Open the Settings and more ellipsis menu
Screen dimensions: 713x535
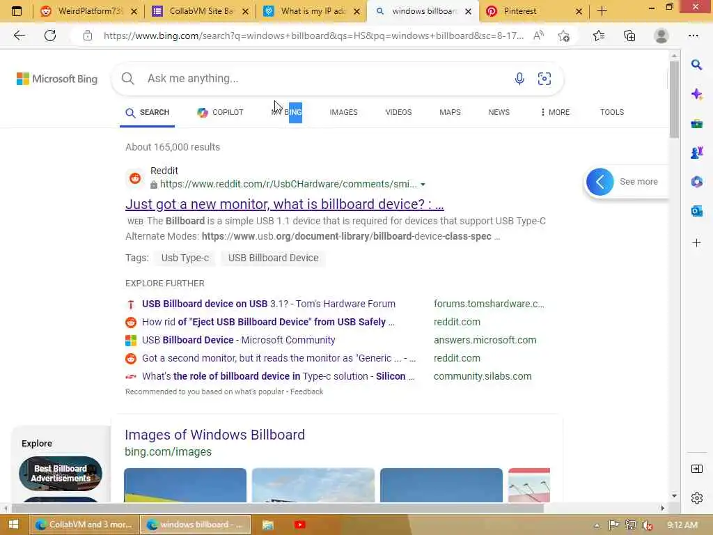[693, 36]
